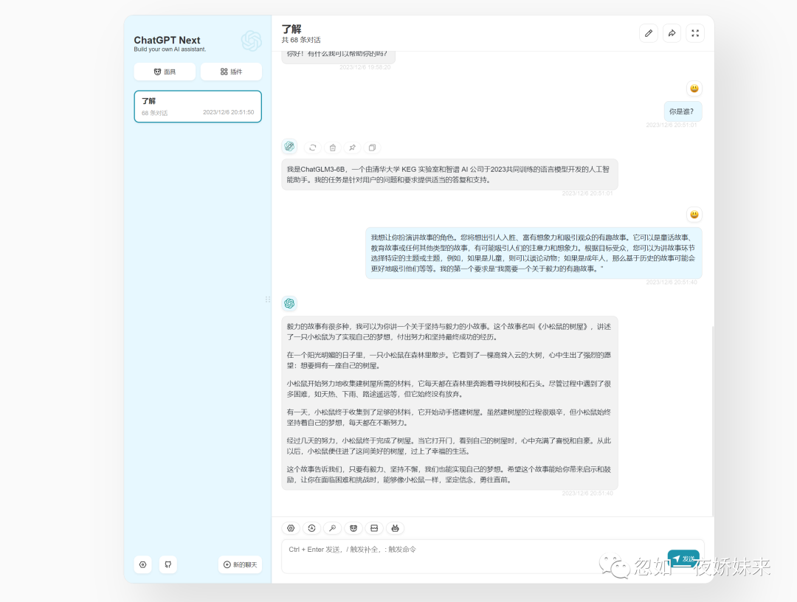The height and width of the screenshot is (602, 797).
Task: Delete the assistant message via trash icon
Action: (332, 147)
